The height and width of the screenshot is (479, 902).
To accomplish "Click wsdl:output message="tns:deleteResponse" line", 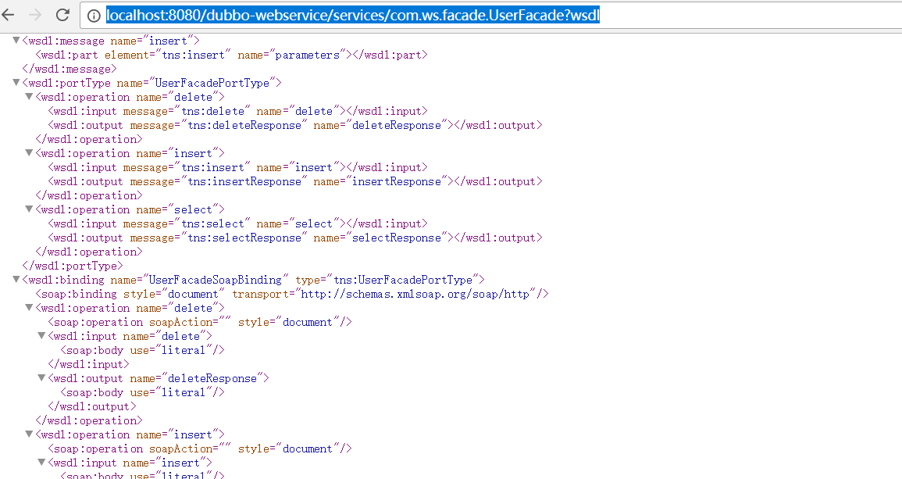I will (x=295, y=126).
